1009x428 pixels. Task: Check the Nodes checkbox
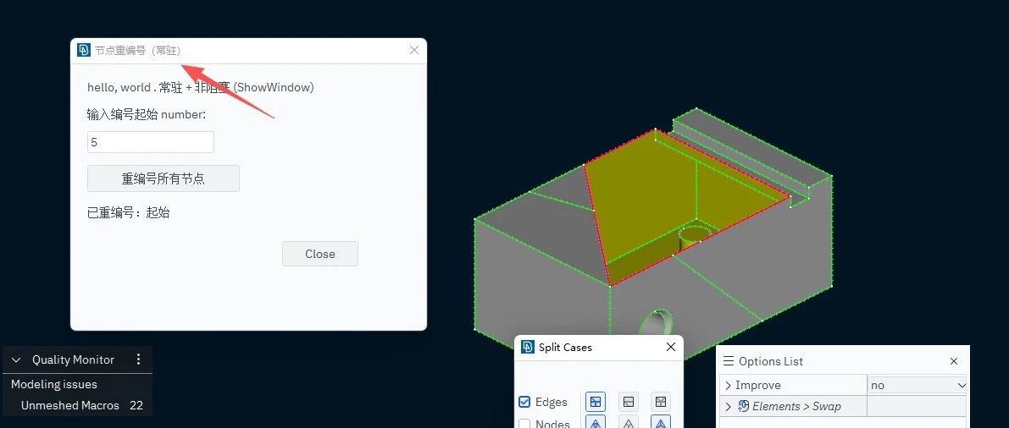pyautogui.click(x=524, y=424)
